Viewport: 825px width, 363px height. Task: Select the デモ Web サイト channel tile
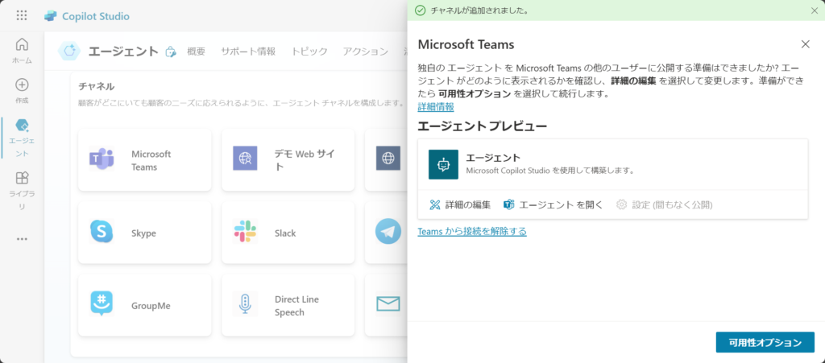point(288,160)
